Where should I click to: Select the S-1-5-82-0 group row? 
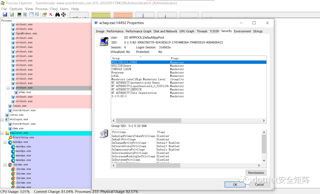(x=188, y=96)
